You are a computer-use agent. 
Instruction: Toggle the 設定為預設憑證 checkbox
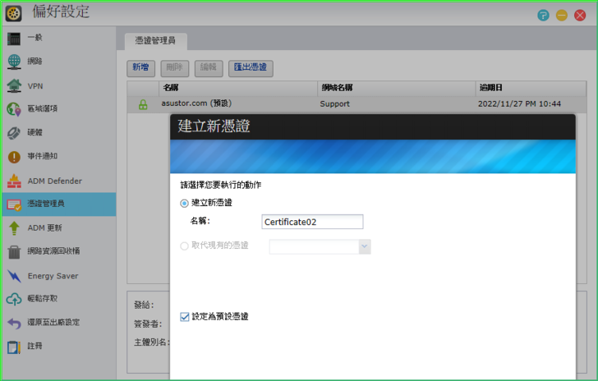[185, 316]
